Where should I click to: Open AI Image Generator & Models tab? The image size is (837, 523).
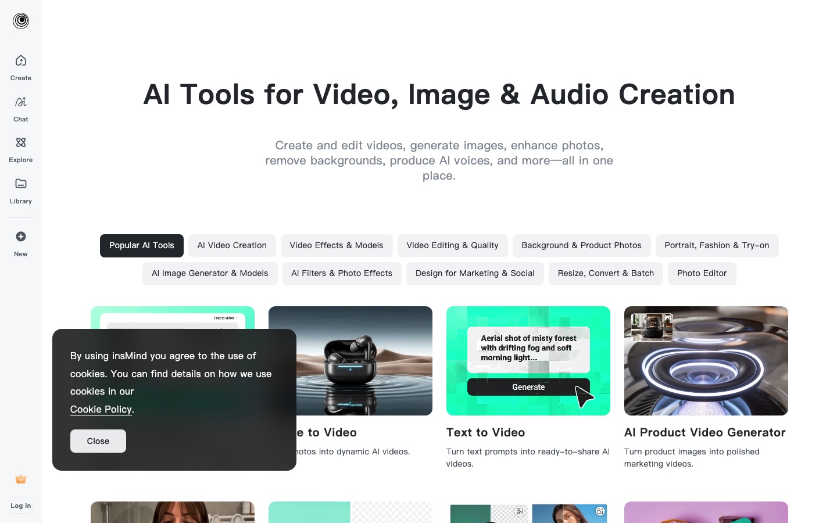(x=210, y=274)
